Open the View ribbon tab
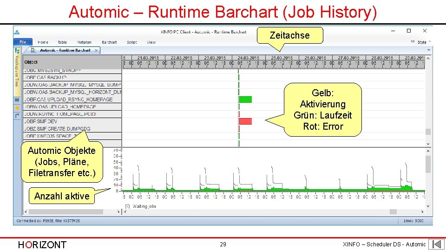 coord(151,42)
